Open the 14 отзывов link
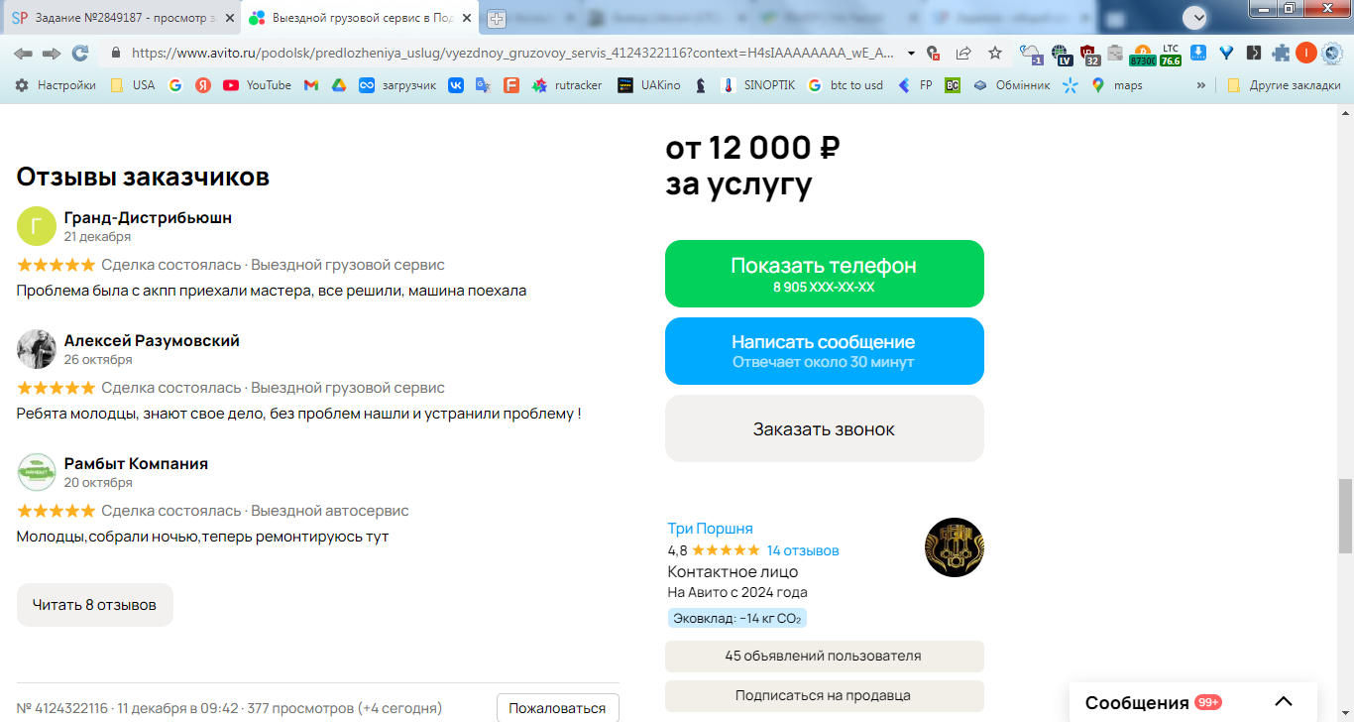1354x722 pixels. pos(803,550)
